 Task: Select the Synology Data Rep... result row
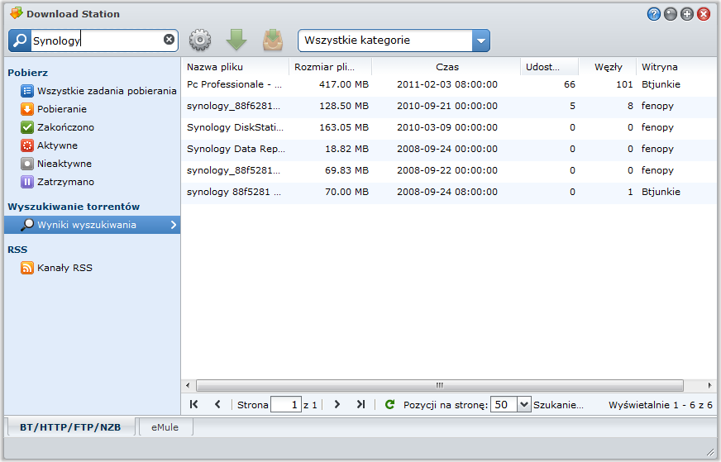[449, 149]
